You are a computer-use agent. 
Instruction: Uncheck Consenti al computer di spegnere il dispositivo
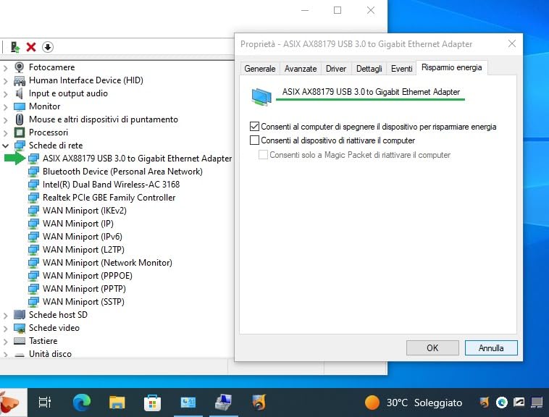tap(254, 126)
